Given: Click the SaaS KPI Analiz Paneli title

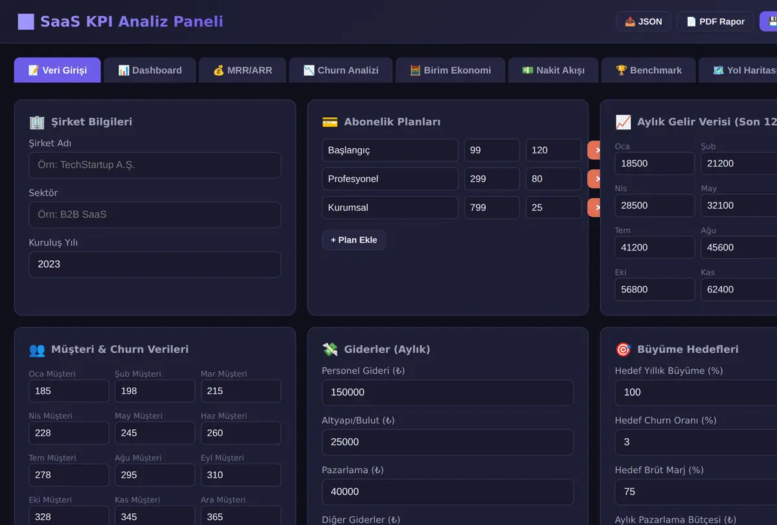Looking at the screenshot, I should [x=131, y=21].
